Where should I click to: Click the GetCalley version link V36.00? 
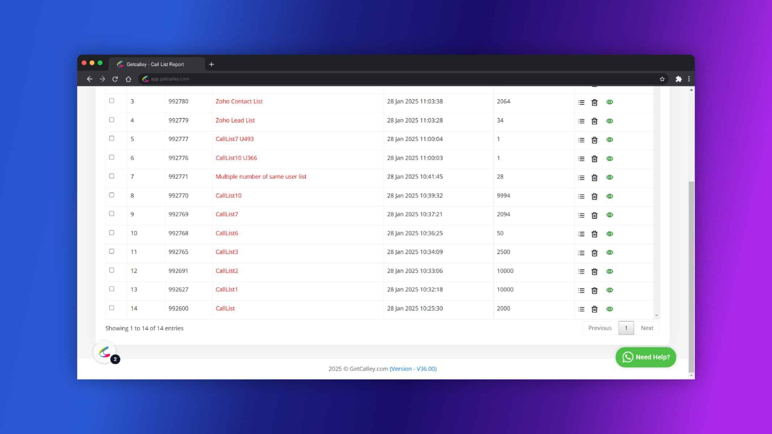413,368
